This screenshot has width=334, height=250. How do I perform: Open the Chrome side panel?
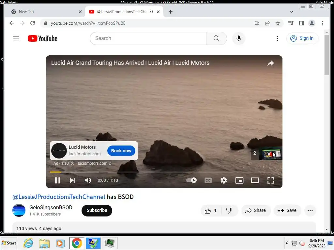(x=301, y=23)
